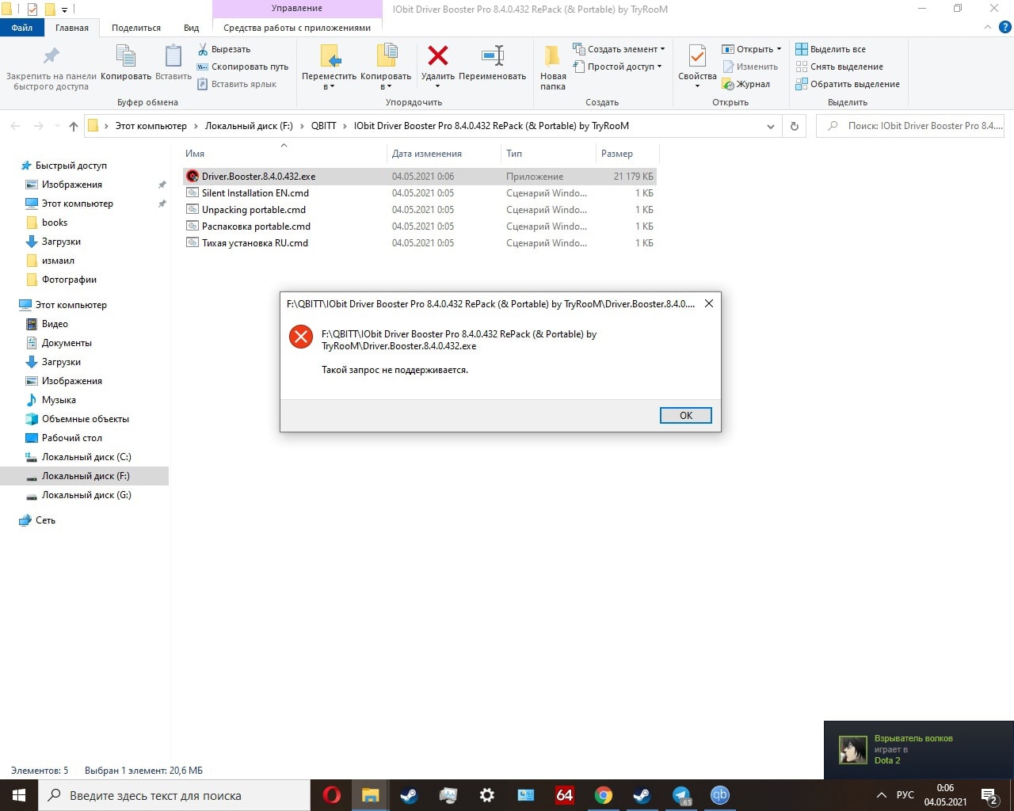The image size is (1014, 811).
Task: Select Тихая установка RU.cmd file
Action: 420,242
